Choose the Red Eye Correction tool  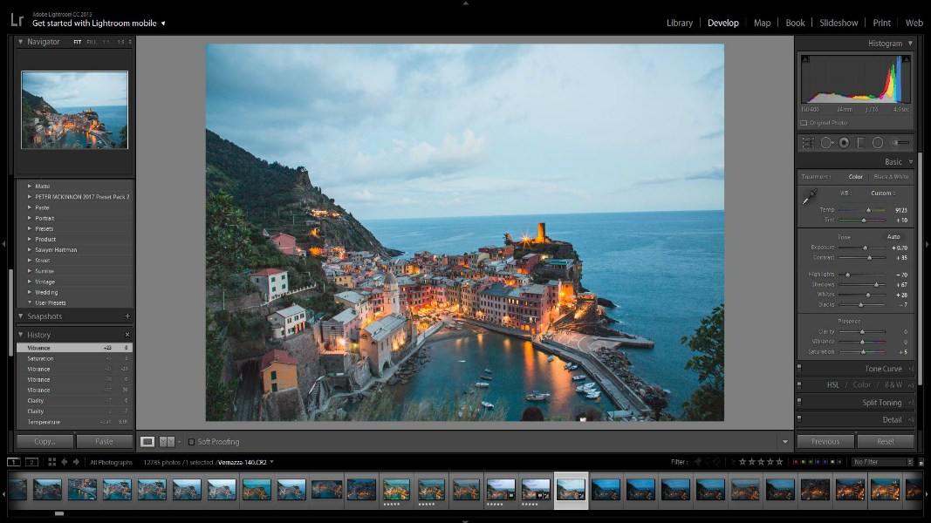click(844, 143)
